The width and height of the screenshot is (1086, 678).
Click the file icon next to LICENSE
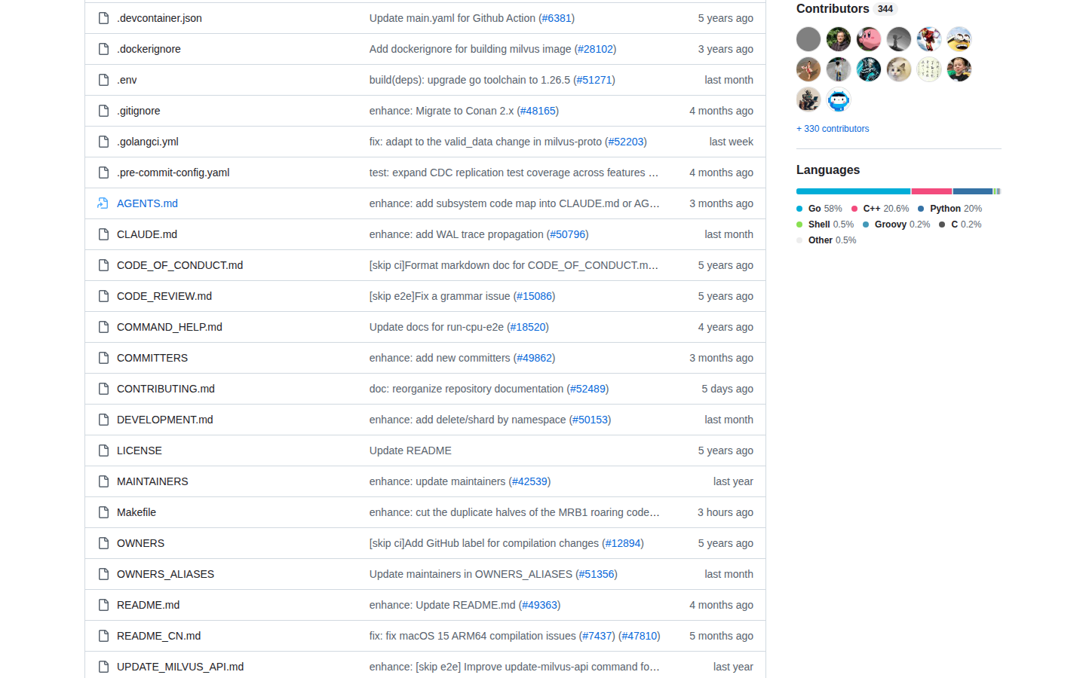point(103,450)
